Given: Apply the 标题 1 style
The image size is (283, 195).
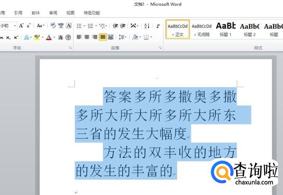Looking at the screenshot, I should click(225, 29).
